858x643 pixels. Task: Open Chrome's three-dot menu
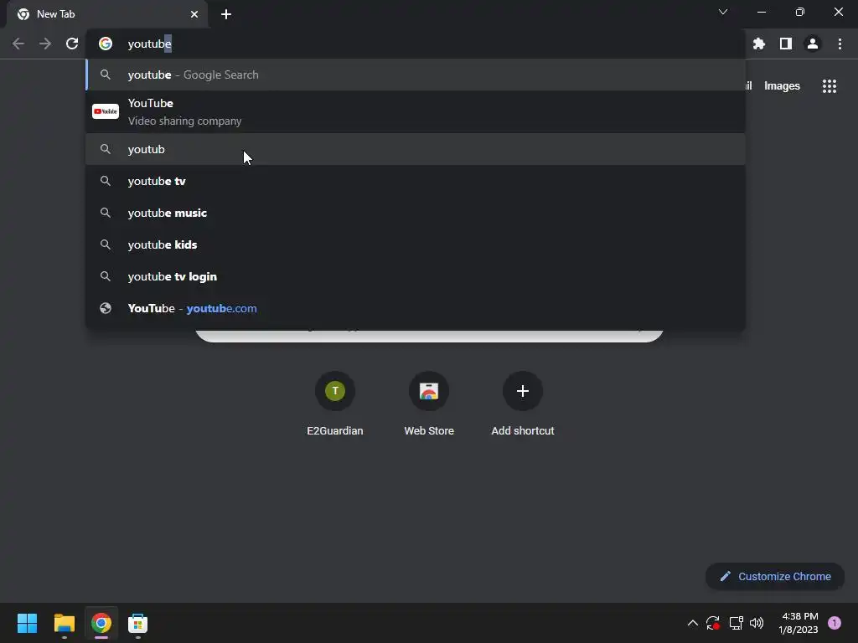coord(840,44)
